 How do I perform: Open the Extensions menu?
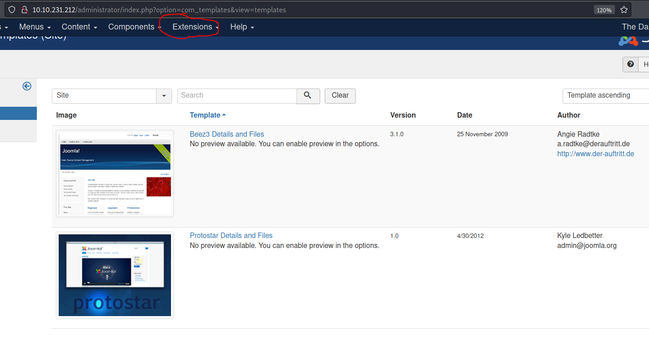(x=196, y=27)
